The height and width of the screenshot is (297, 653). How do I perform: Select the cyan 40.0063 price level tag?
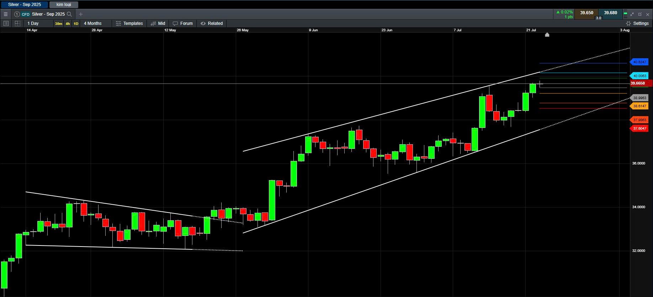pos(639,76)
